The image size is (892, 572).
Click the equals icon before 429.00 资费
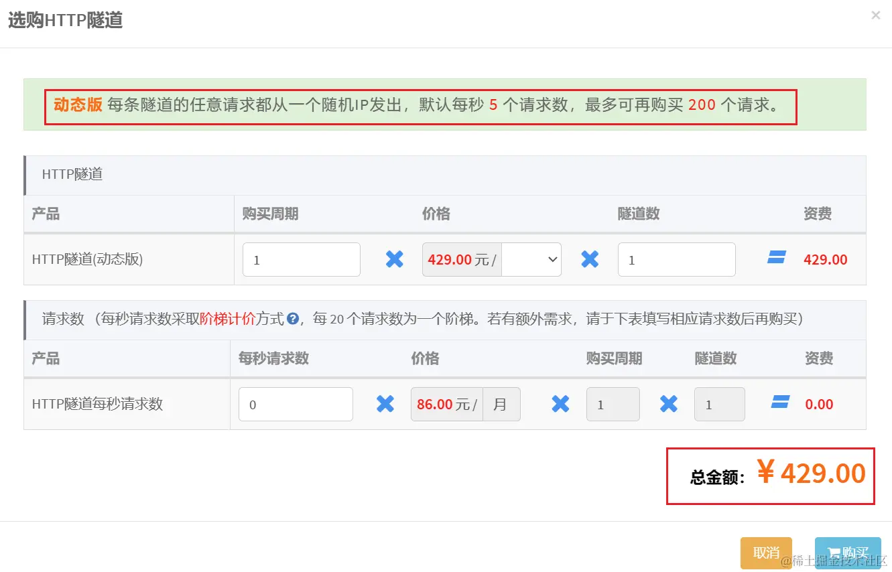[x=777, y=257]
